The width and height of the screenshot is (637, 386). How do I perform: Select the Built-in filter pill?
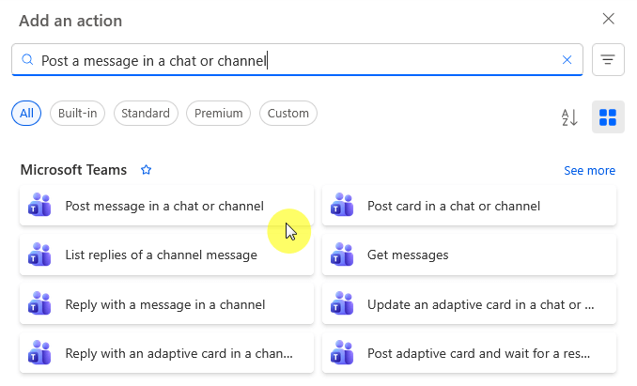[77, 114]
